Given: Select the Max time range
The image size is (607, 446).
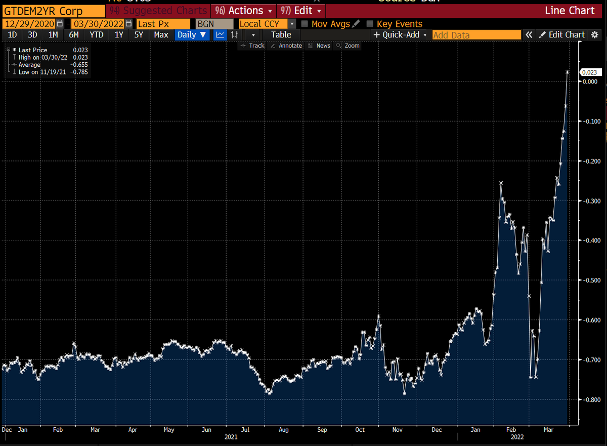Looking at the screenshot, I should 161,35.
